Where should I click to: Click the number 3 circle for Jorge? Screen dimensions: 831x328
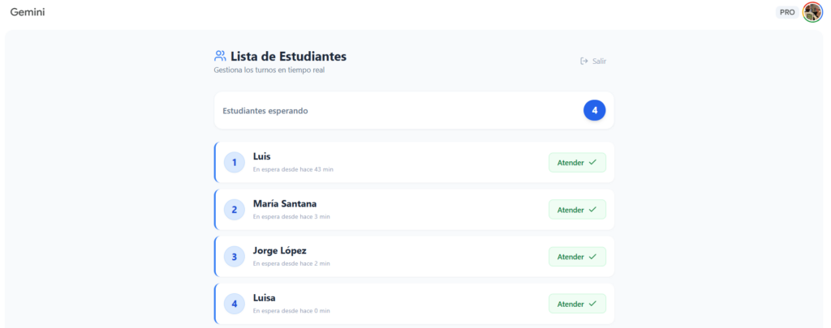(x=235, y=257)
